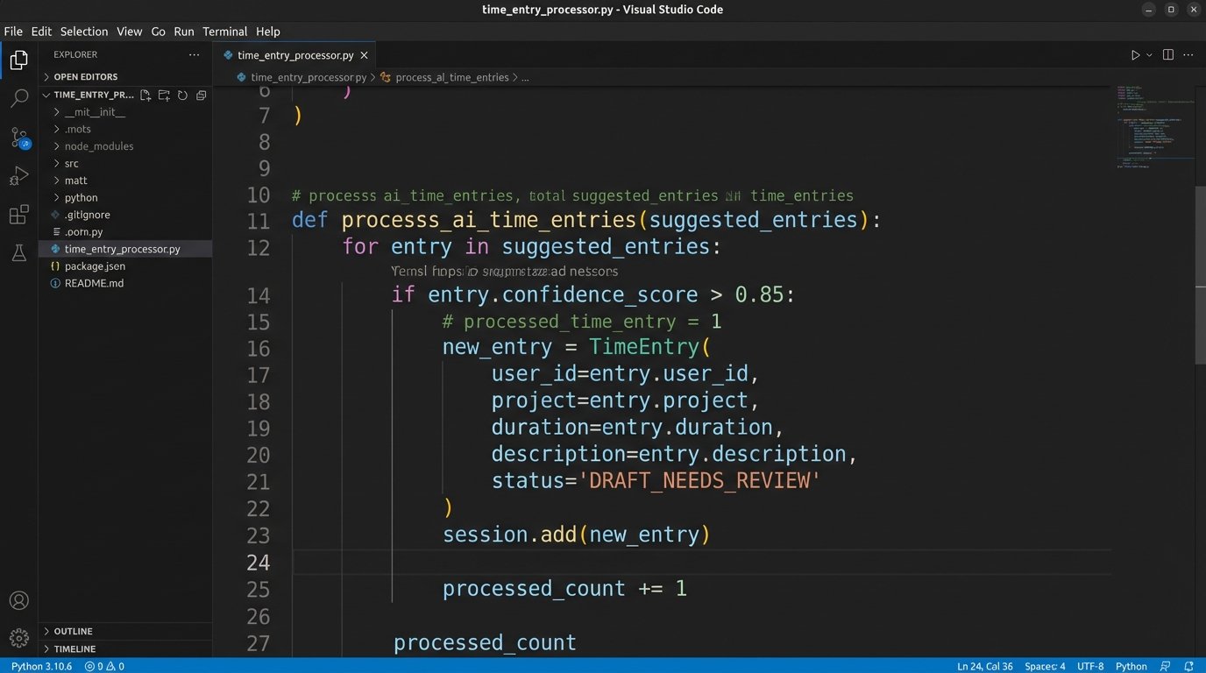The image size is (1206, 673).
Task: Open the Selection menu
Action: [x=84, y=32]
